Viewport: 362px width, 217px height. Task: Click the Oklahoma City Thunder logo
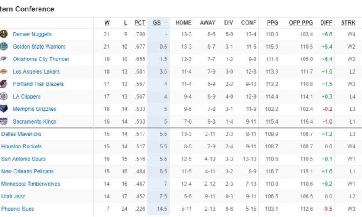(4, 59)
